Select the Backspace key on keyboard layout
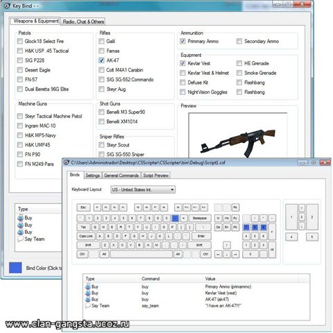This screenshot has height=333, width=333. click(200, 218)
